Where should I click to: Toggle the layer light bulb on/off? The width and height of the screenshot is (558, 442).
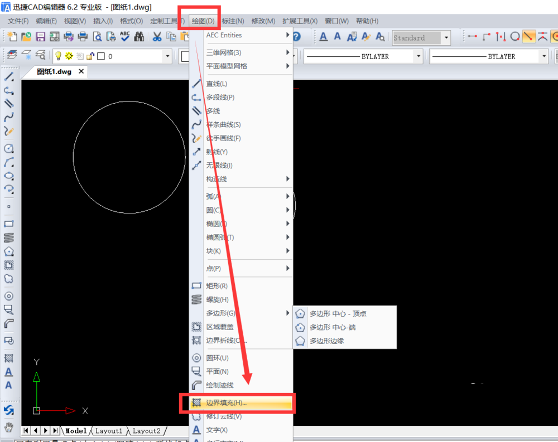[x=59, y=56]
